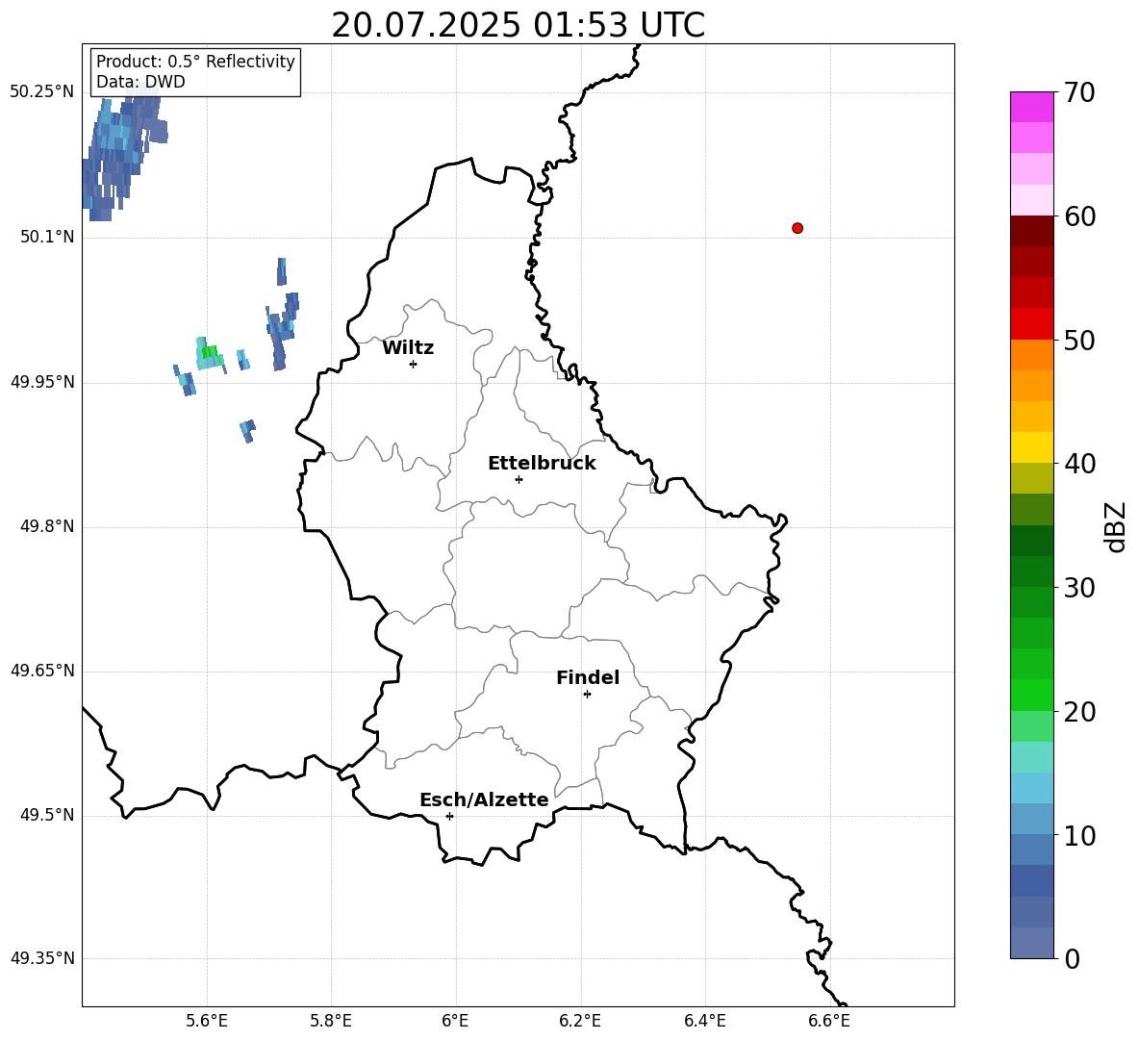Click the 50.25°N latitude label

coord(42,92)
